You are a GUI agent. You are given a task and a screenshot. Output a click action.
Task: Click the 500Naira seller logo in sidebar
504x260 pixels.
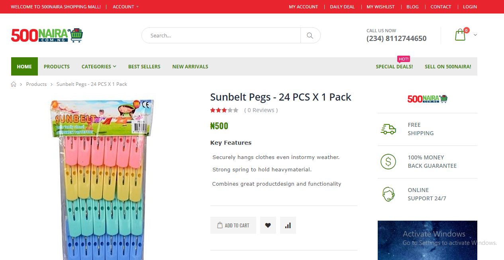point(427,99)
